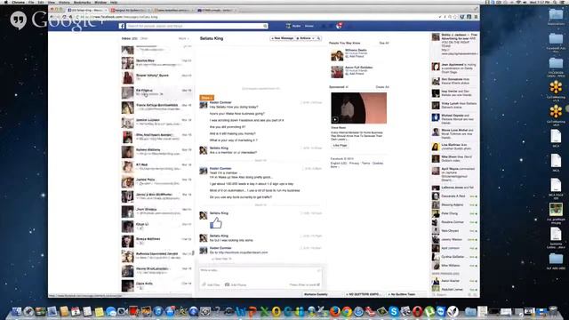The image size is (569, 320).
Task: Switch to the second Chrome browser tab
Action: click(130, 10)
